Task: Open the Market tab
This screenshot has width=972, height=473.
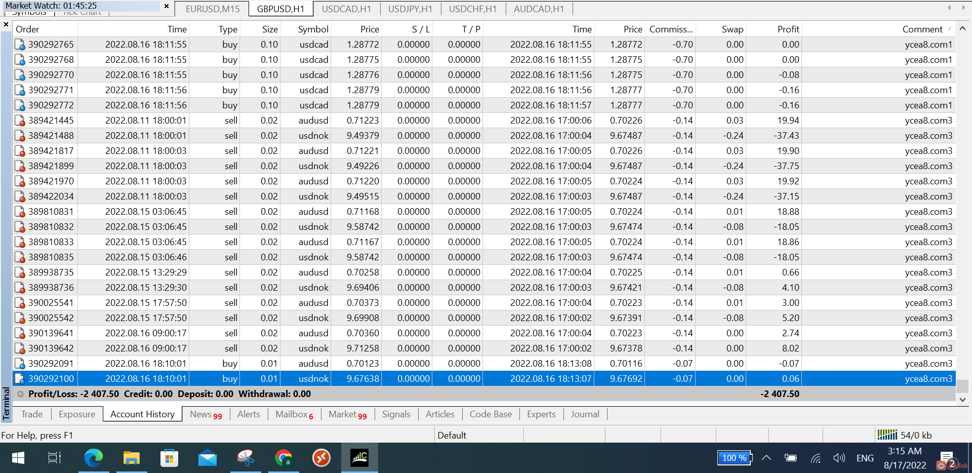Action: pyautogui.click(x=347, y=414)
